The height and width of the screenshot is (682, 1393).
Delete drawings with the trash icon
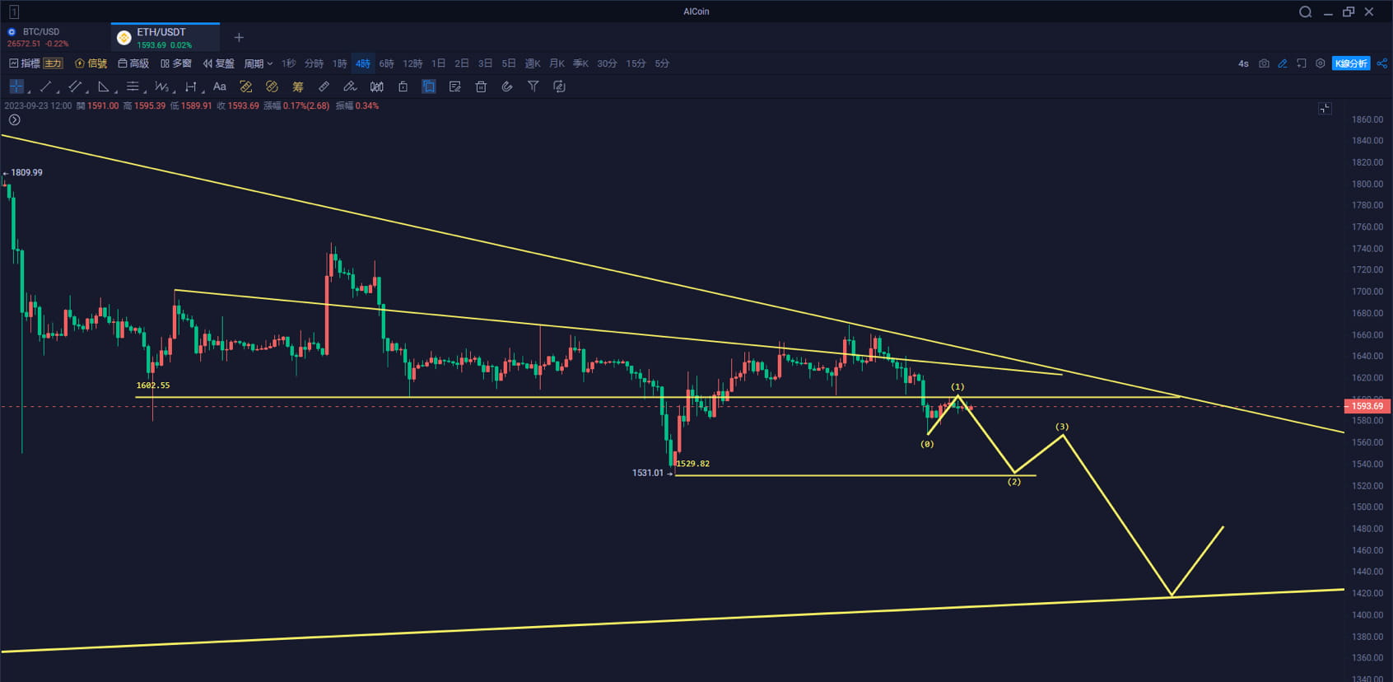click(x=481, y=86)
